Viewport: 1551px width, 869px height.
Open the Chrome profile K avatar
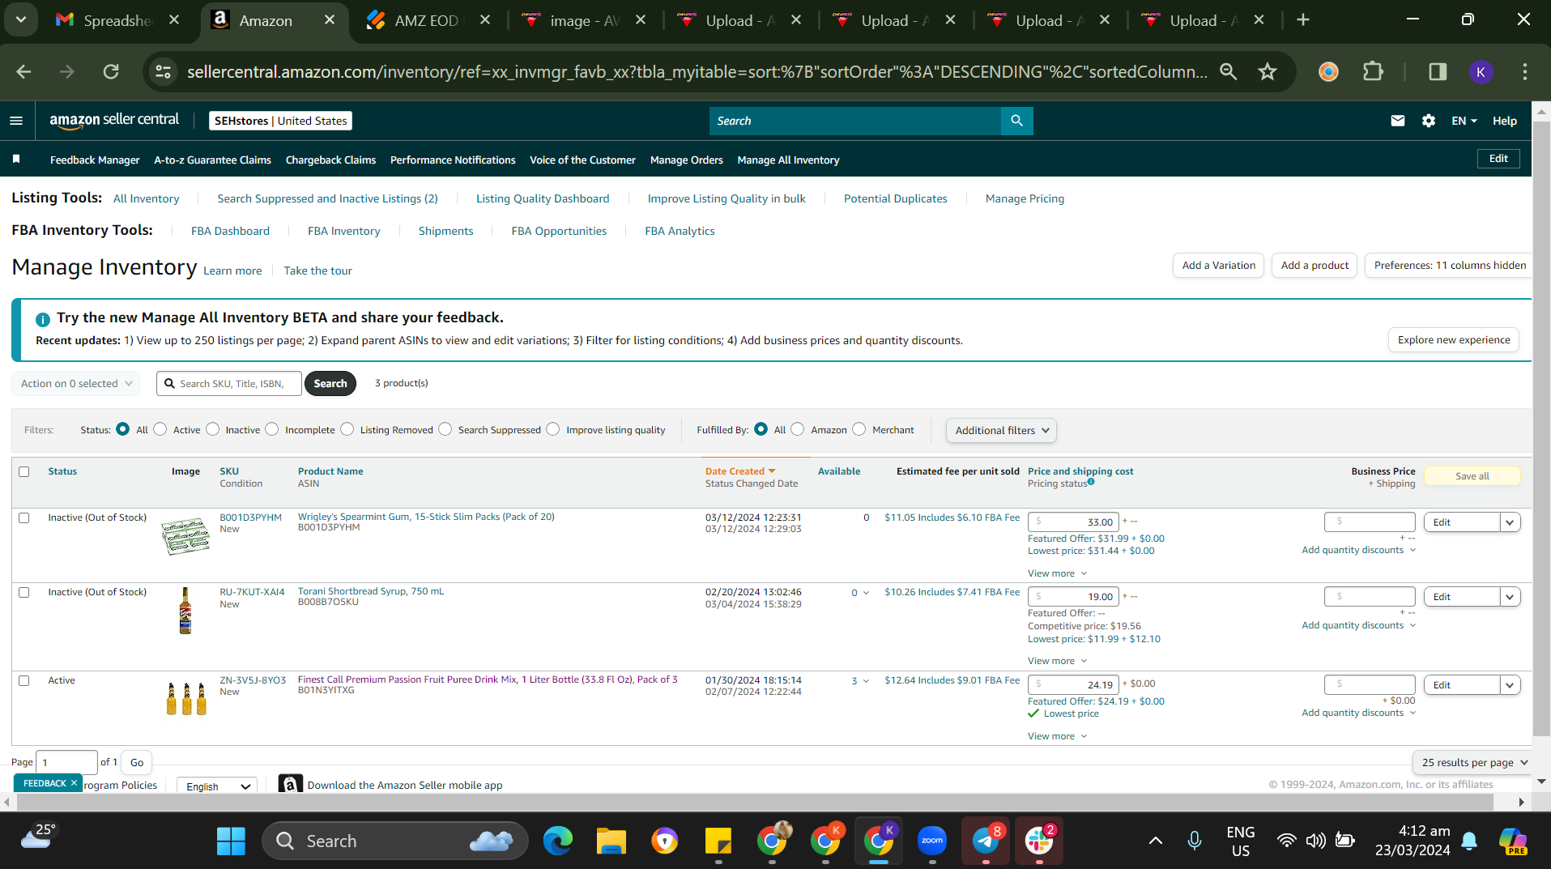pyautogui.click(x=1481, y=72)
